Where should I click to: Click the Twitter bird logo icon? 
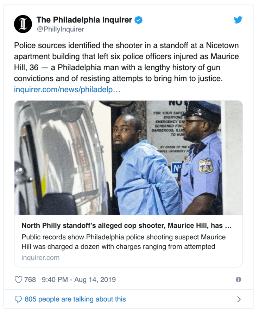238,20
